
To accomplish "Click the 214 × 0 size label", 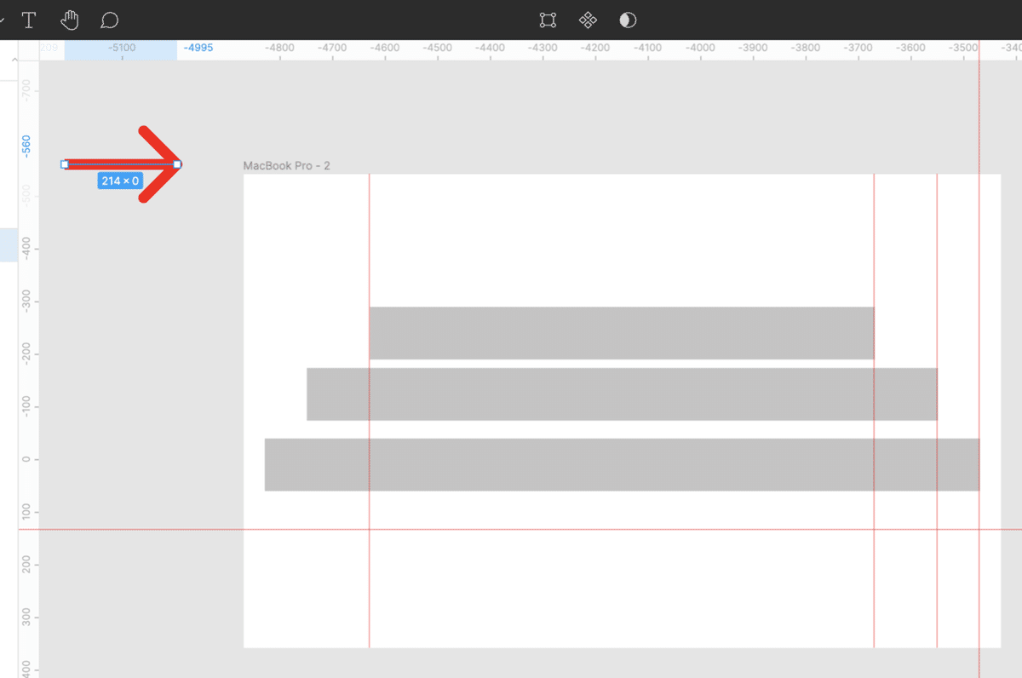I will click(120, 181).
